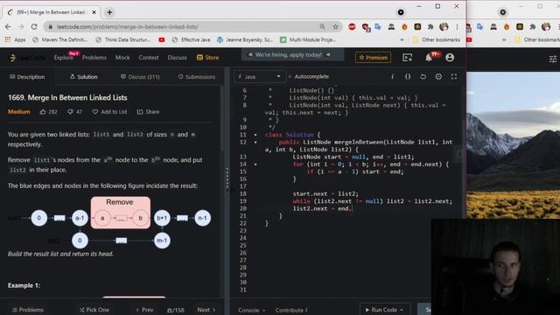Open the Mock nav item

(122, 58)
